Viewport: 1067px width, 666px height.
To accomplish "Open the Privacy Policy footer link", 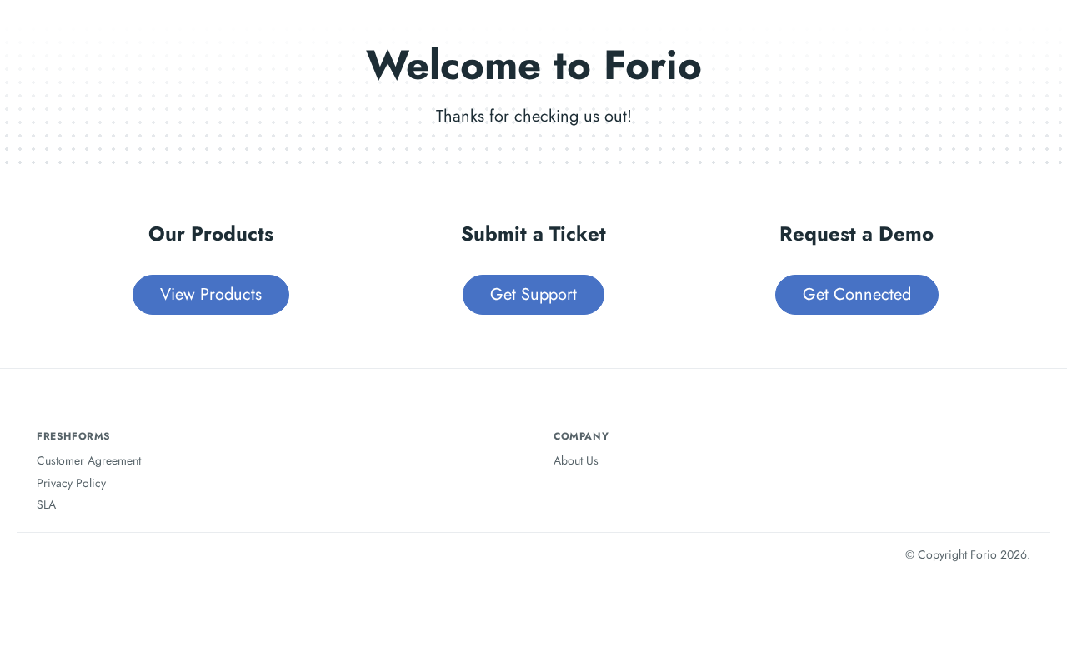I will (72, 483).
